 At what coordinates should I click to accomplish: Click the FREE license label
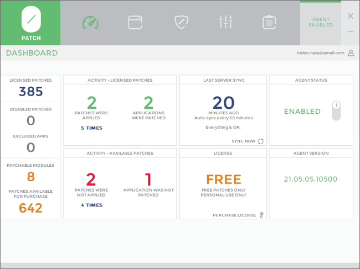224,180
